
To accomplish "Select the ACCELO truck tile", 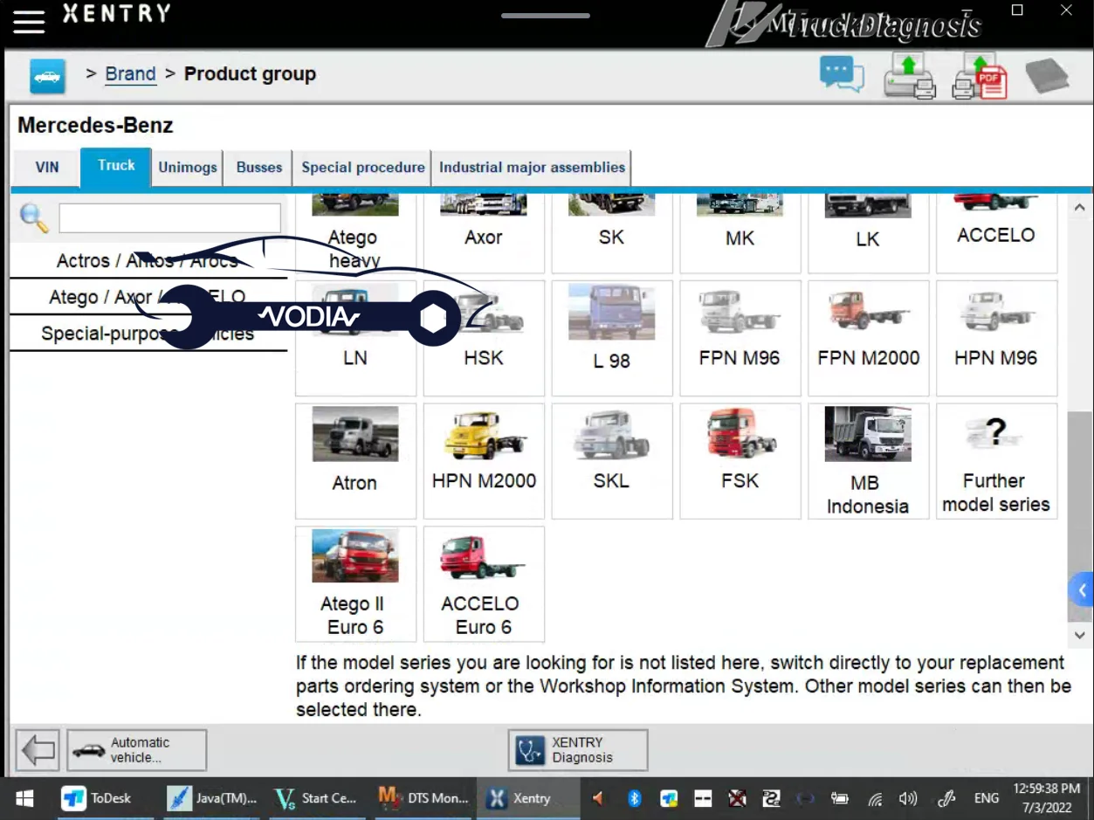I will pyautogui.click(x=996, y=233).
